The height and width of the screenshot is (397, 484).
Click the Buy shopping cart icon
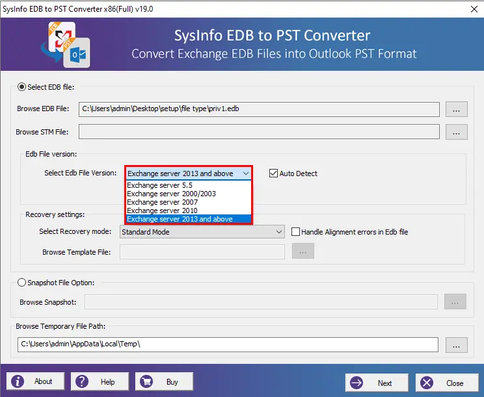click(x=146, y=381)
